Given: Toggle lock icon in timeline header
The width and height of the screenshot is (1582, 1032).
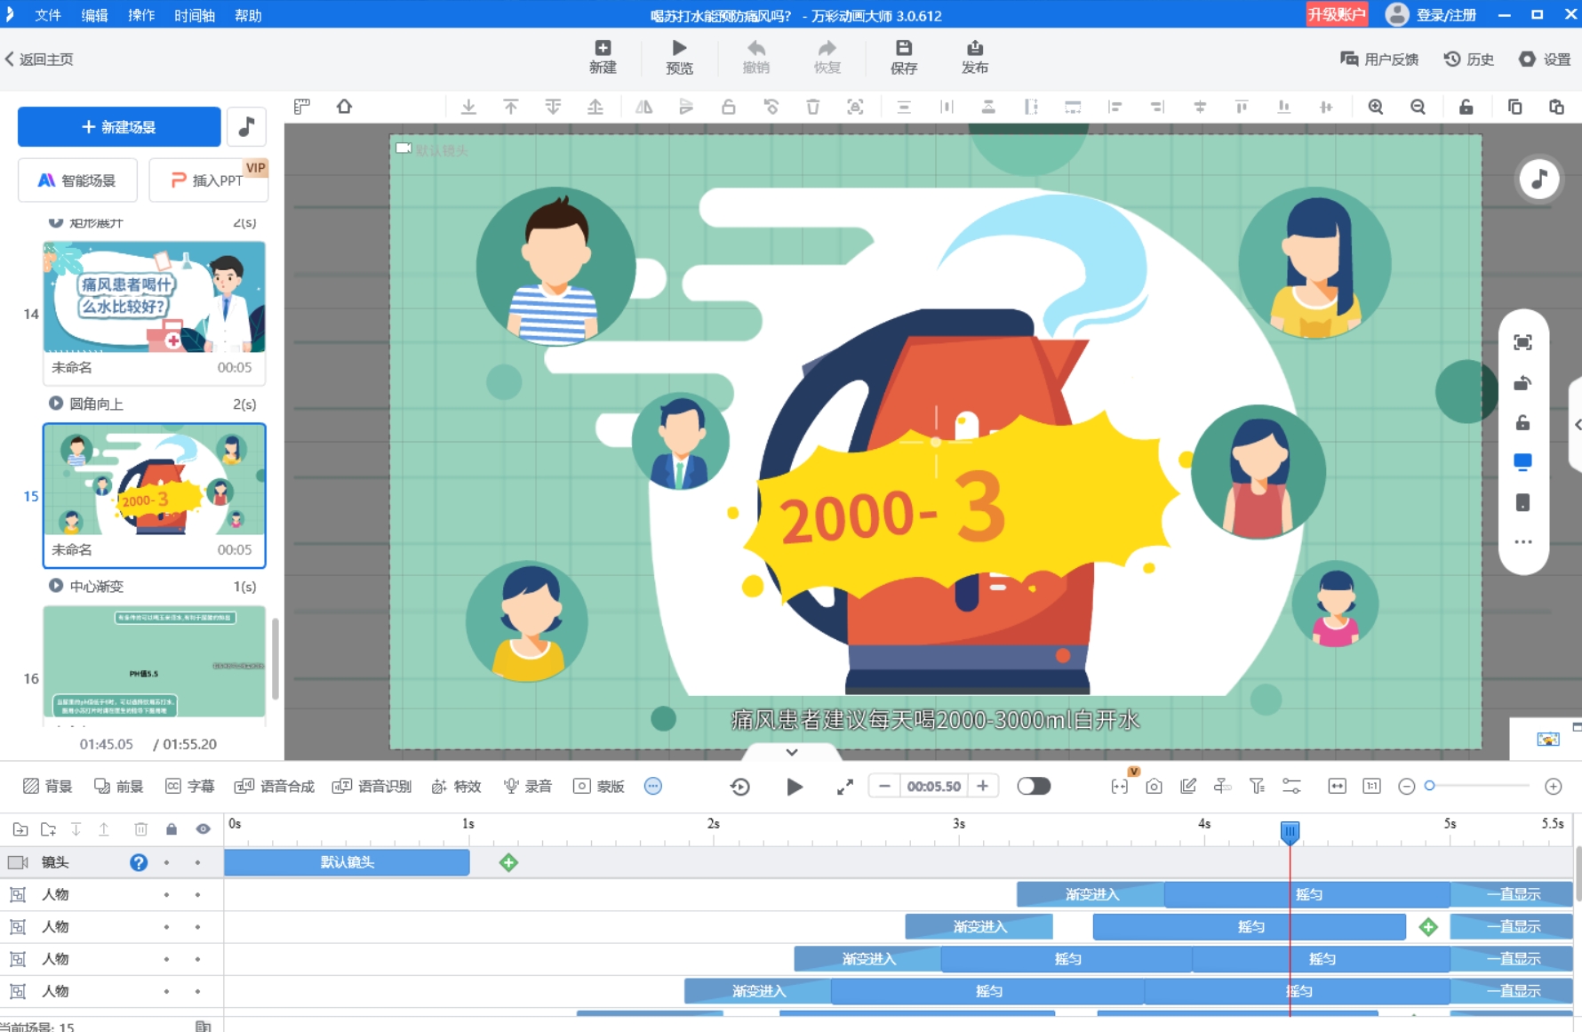Looking at the screenshot, I should pos(172,829).
